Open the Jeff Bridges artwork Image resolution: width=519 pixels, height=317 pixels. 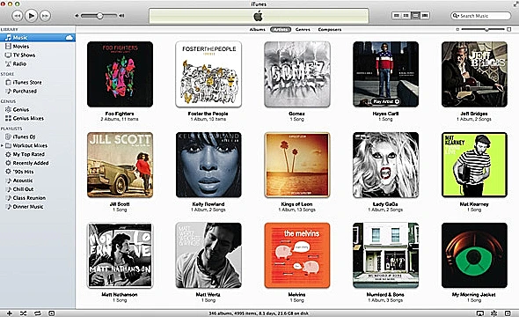(474, 74)
